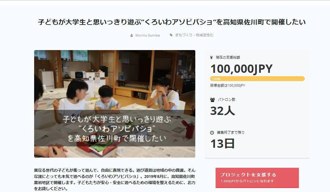Click the tag icon before まちづくり・地域活性化
The image size is (330, 192).
point(171,35)
